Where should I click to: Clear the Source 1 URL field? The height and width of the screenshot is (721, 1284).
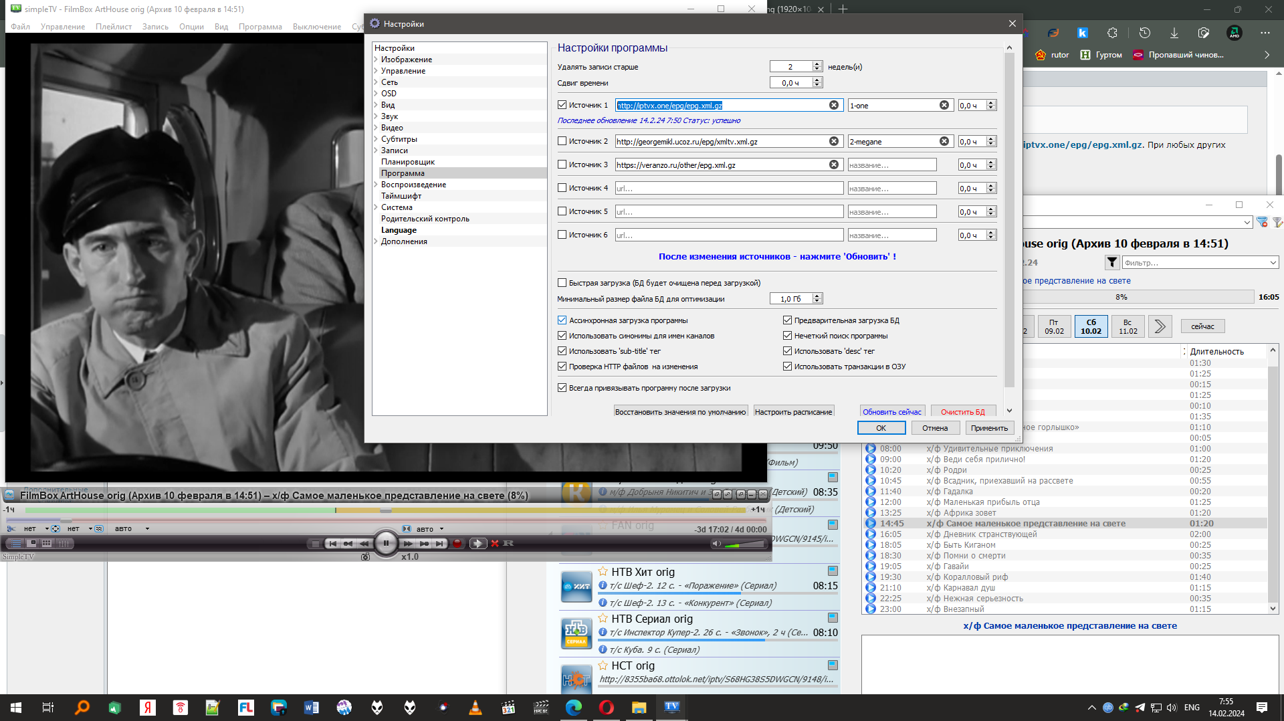point(834,105)
